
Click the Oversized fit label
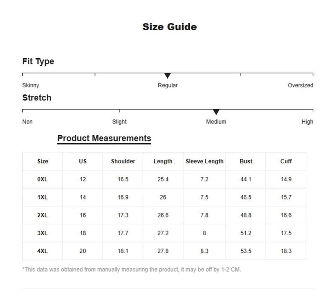pyautogui.click(x=300, y=85)
